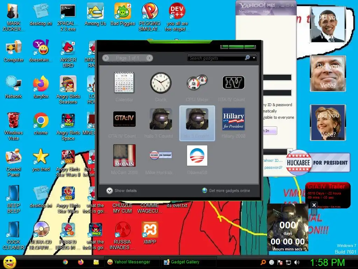Screen dimensions: 358x269
Task: Click Sign In button in Yahoo Messenger
Action: tap(270, 131)
